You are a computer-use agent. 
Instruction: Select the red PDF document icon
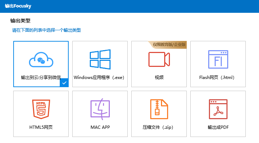(x=218, y=109)
